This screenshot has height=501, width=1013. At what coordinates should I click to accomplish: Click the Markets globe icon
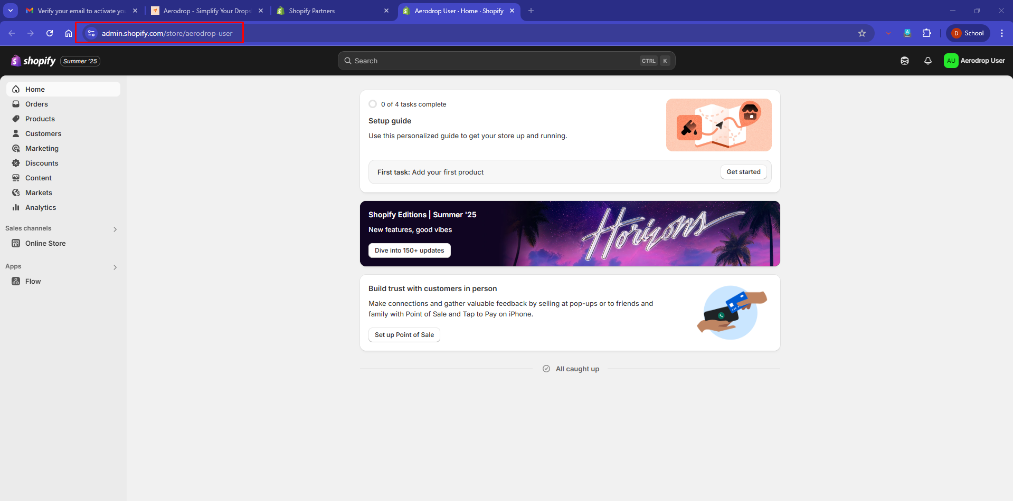tap(16, 192)
